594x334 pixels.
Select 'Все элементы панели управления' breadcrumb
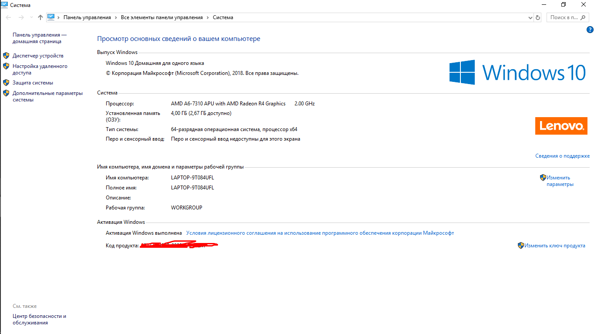point(162,17)
